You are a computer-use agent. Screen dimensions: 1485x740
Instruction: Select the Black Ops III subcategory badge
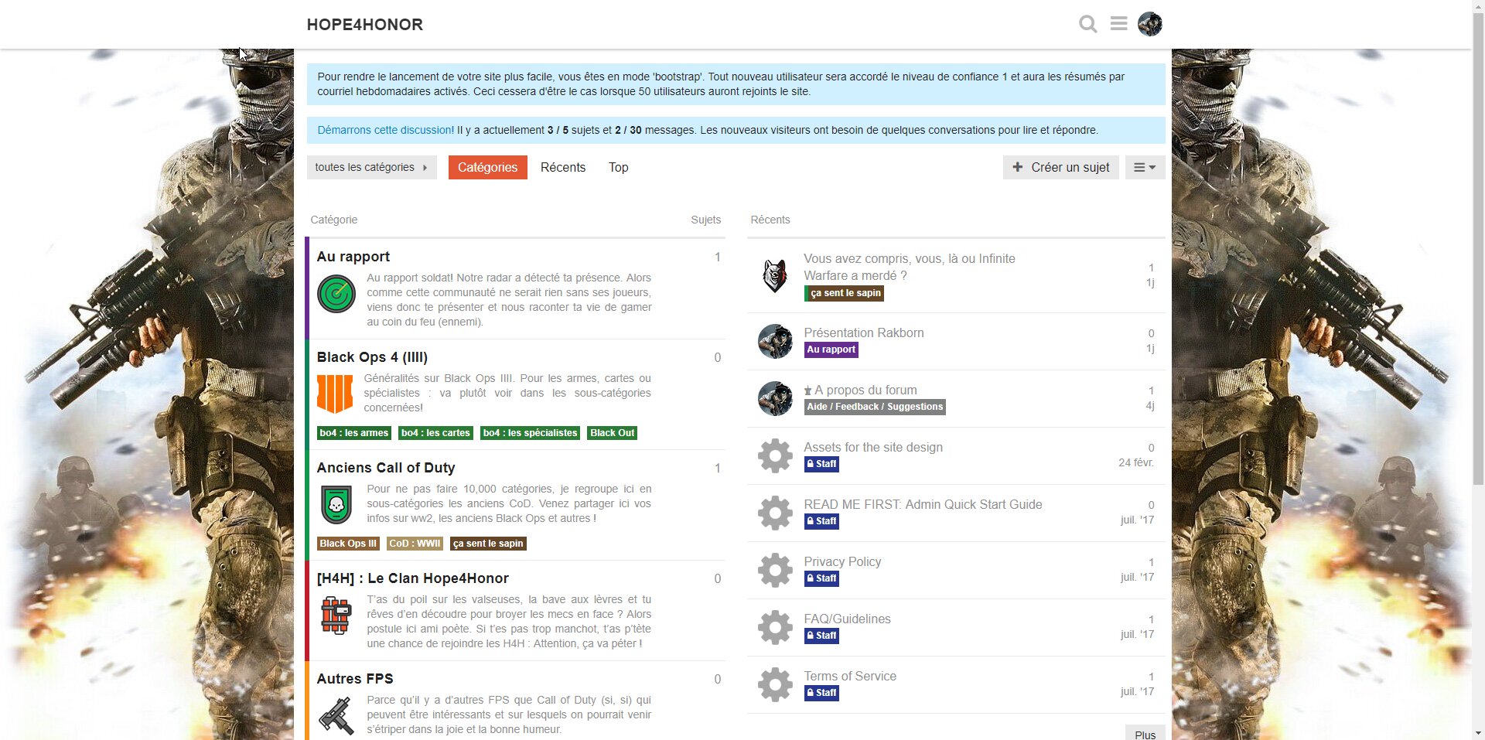[x=348, y=544]
